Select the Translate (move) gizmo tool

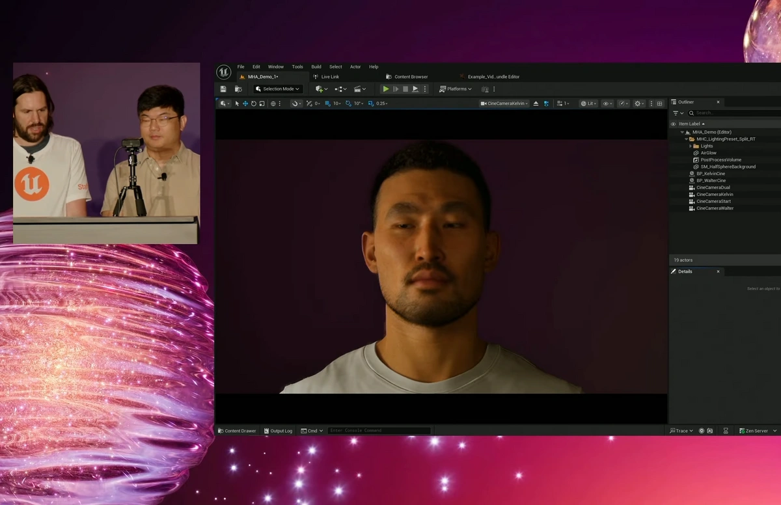(x=245, y=103)
